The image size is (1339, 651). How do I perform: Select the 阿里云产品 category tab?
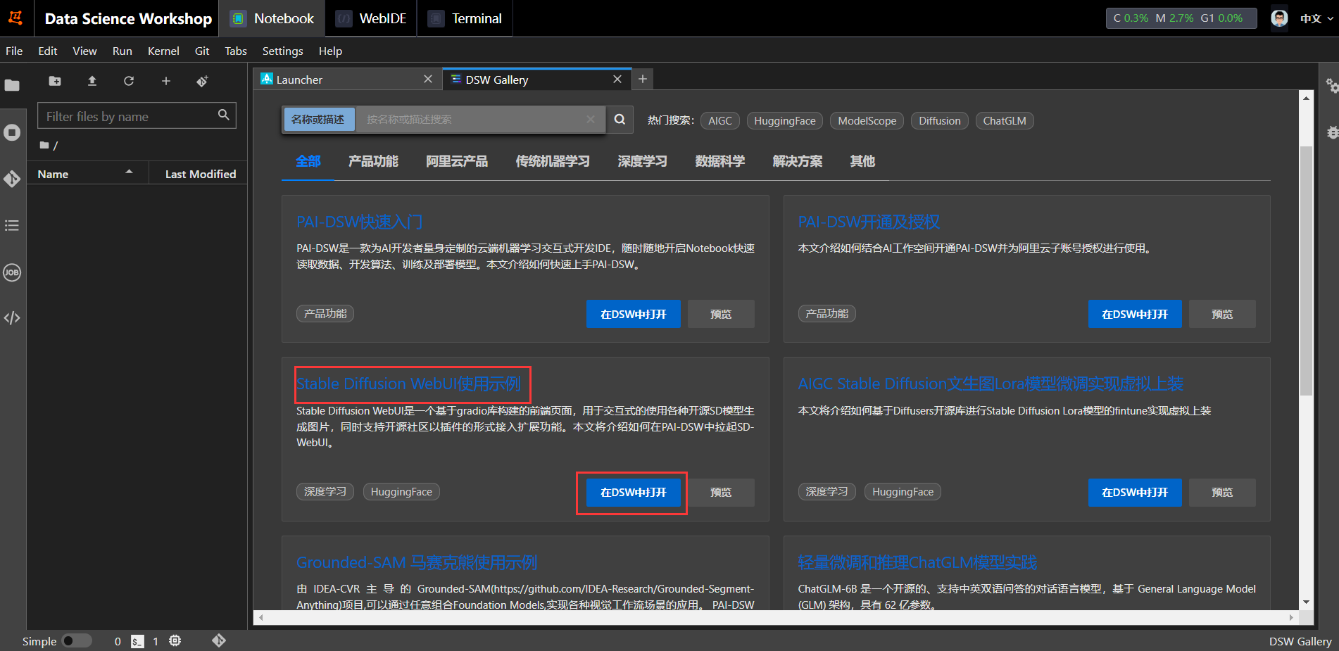[457, 162]
